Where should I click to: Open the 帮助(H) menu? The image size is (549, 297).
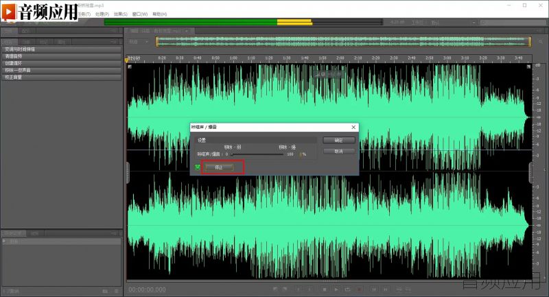(160, 14)
